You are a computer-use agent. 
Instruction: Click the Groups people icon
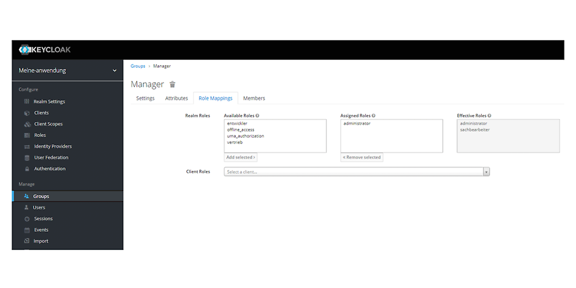point(26,196)
